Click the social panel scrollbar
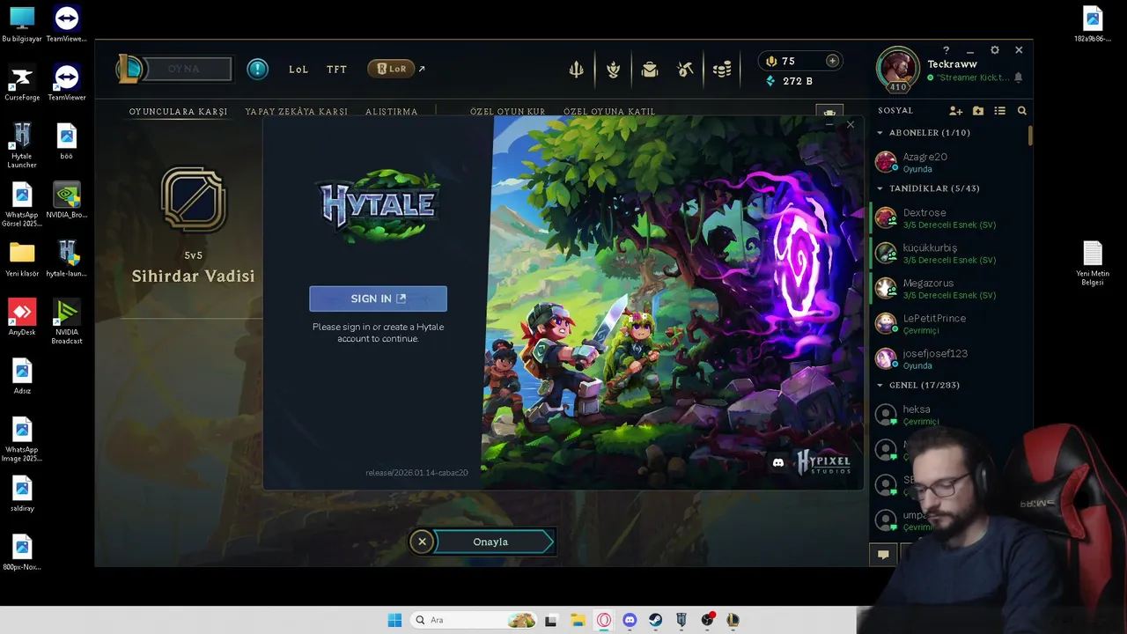The height and width of the screenshot is (634, 1127). (x=1030, y=136)
